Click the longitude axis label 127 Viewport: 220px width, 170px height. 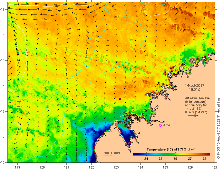point(215,167)
